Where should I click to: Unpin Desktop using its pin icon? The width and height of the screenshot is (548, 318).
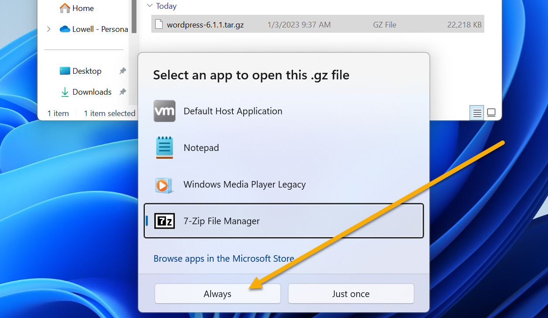tap(123, 71)
